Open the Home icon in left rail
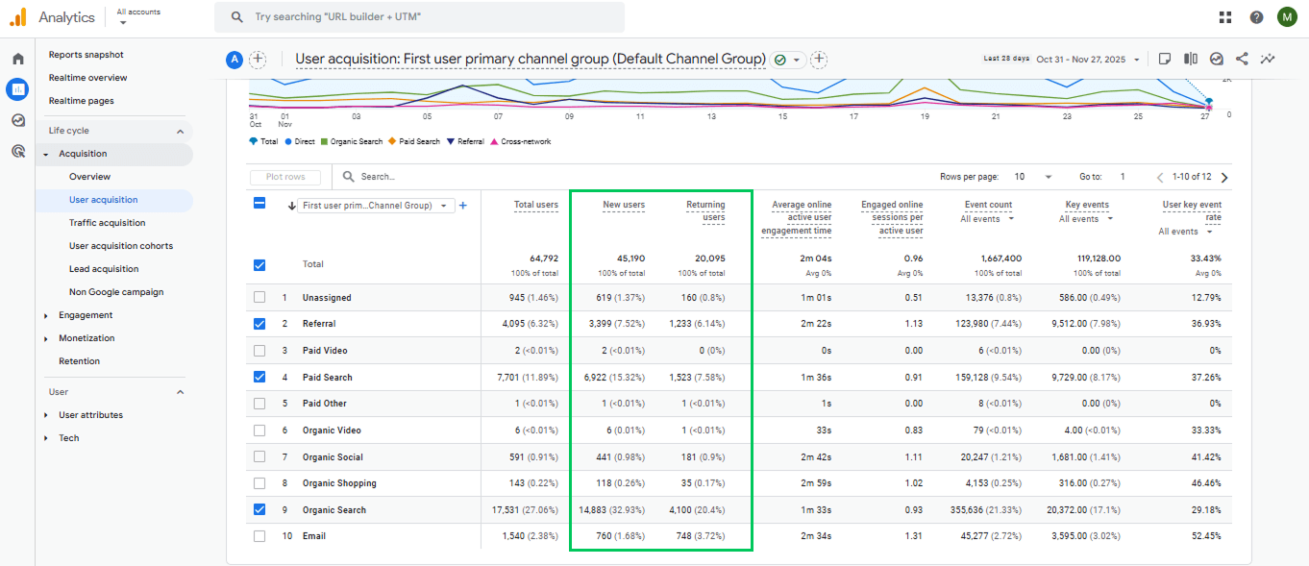Image resolution: width=1309 pixels, height=566 pixels. coord(17,59)
